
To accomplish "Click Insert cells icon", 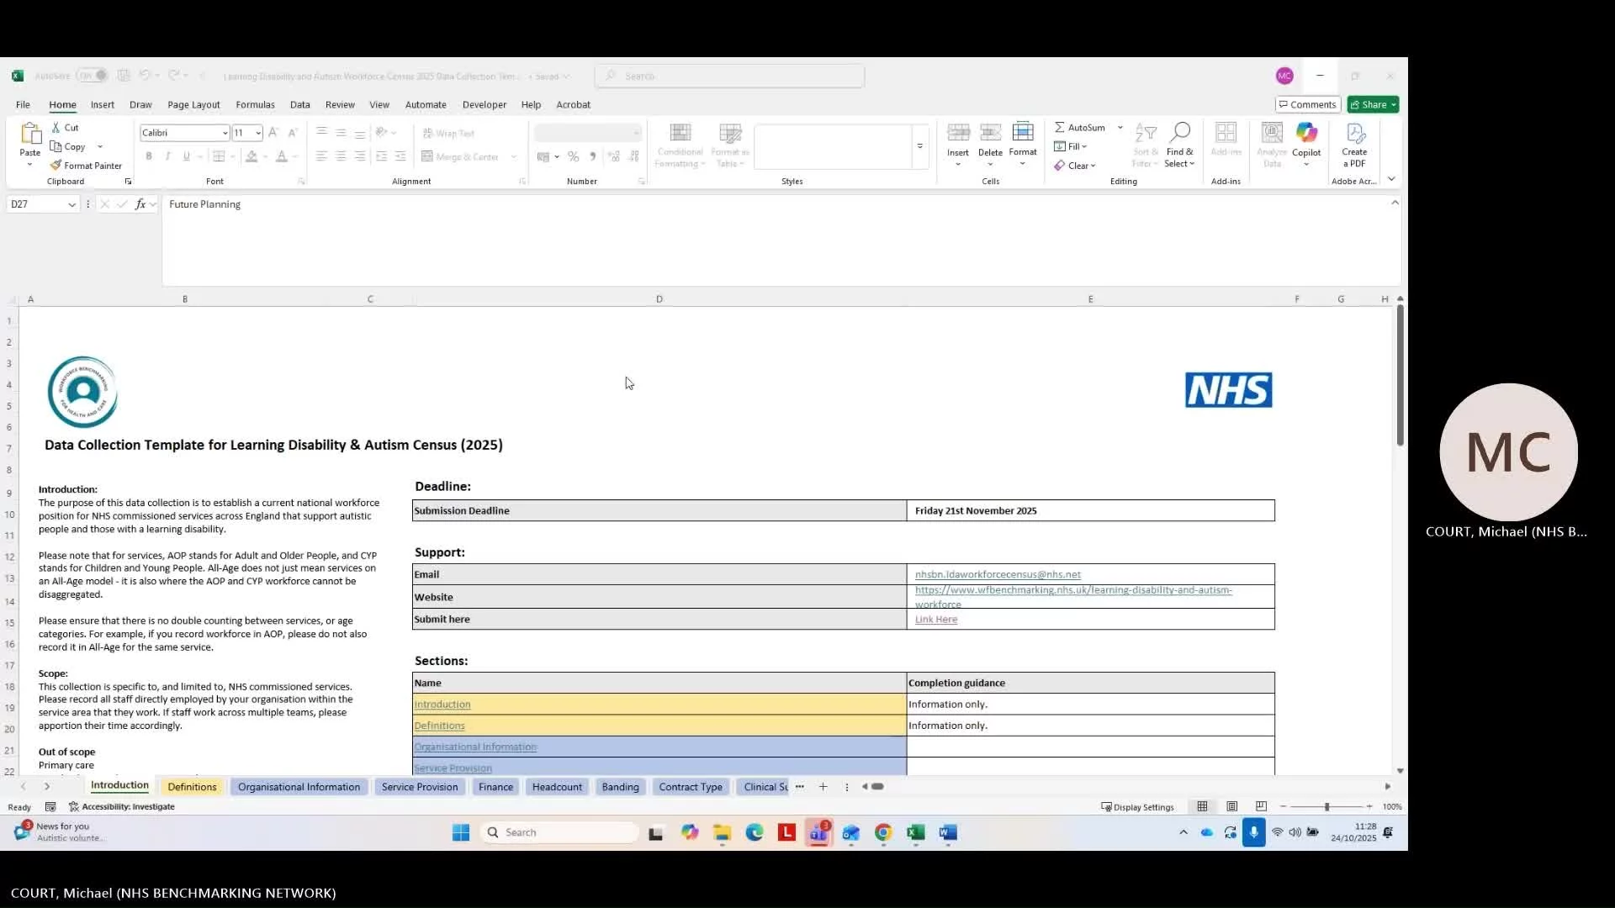I will click(957, 135).
